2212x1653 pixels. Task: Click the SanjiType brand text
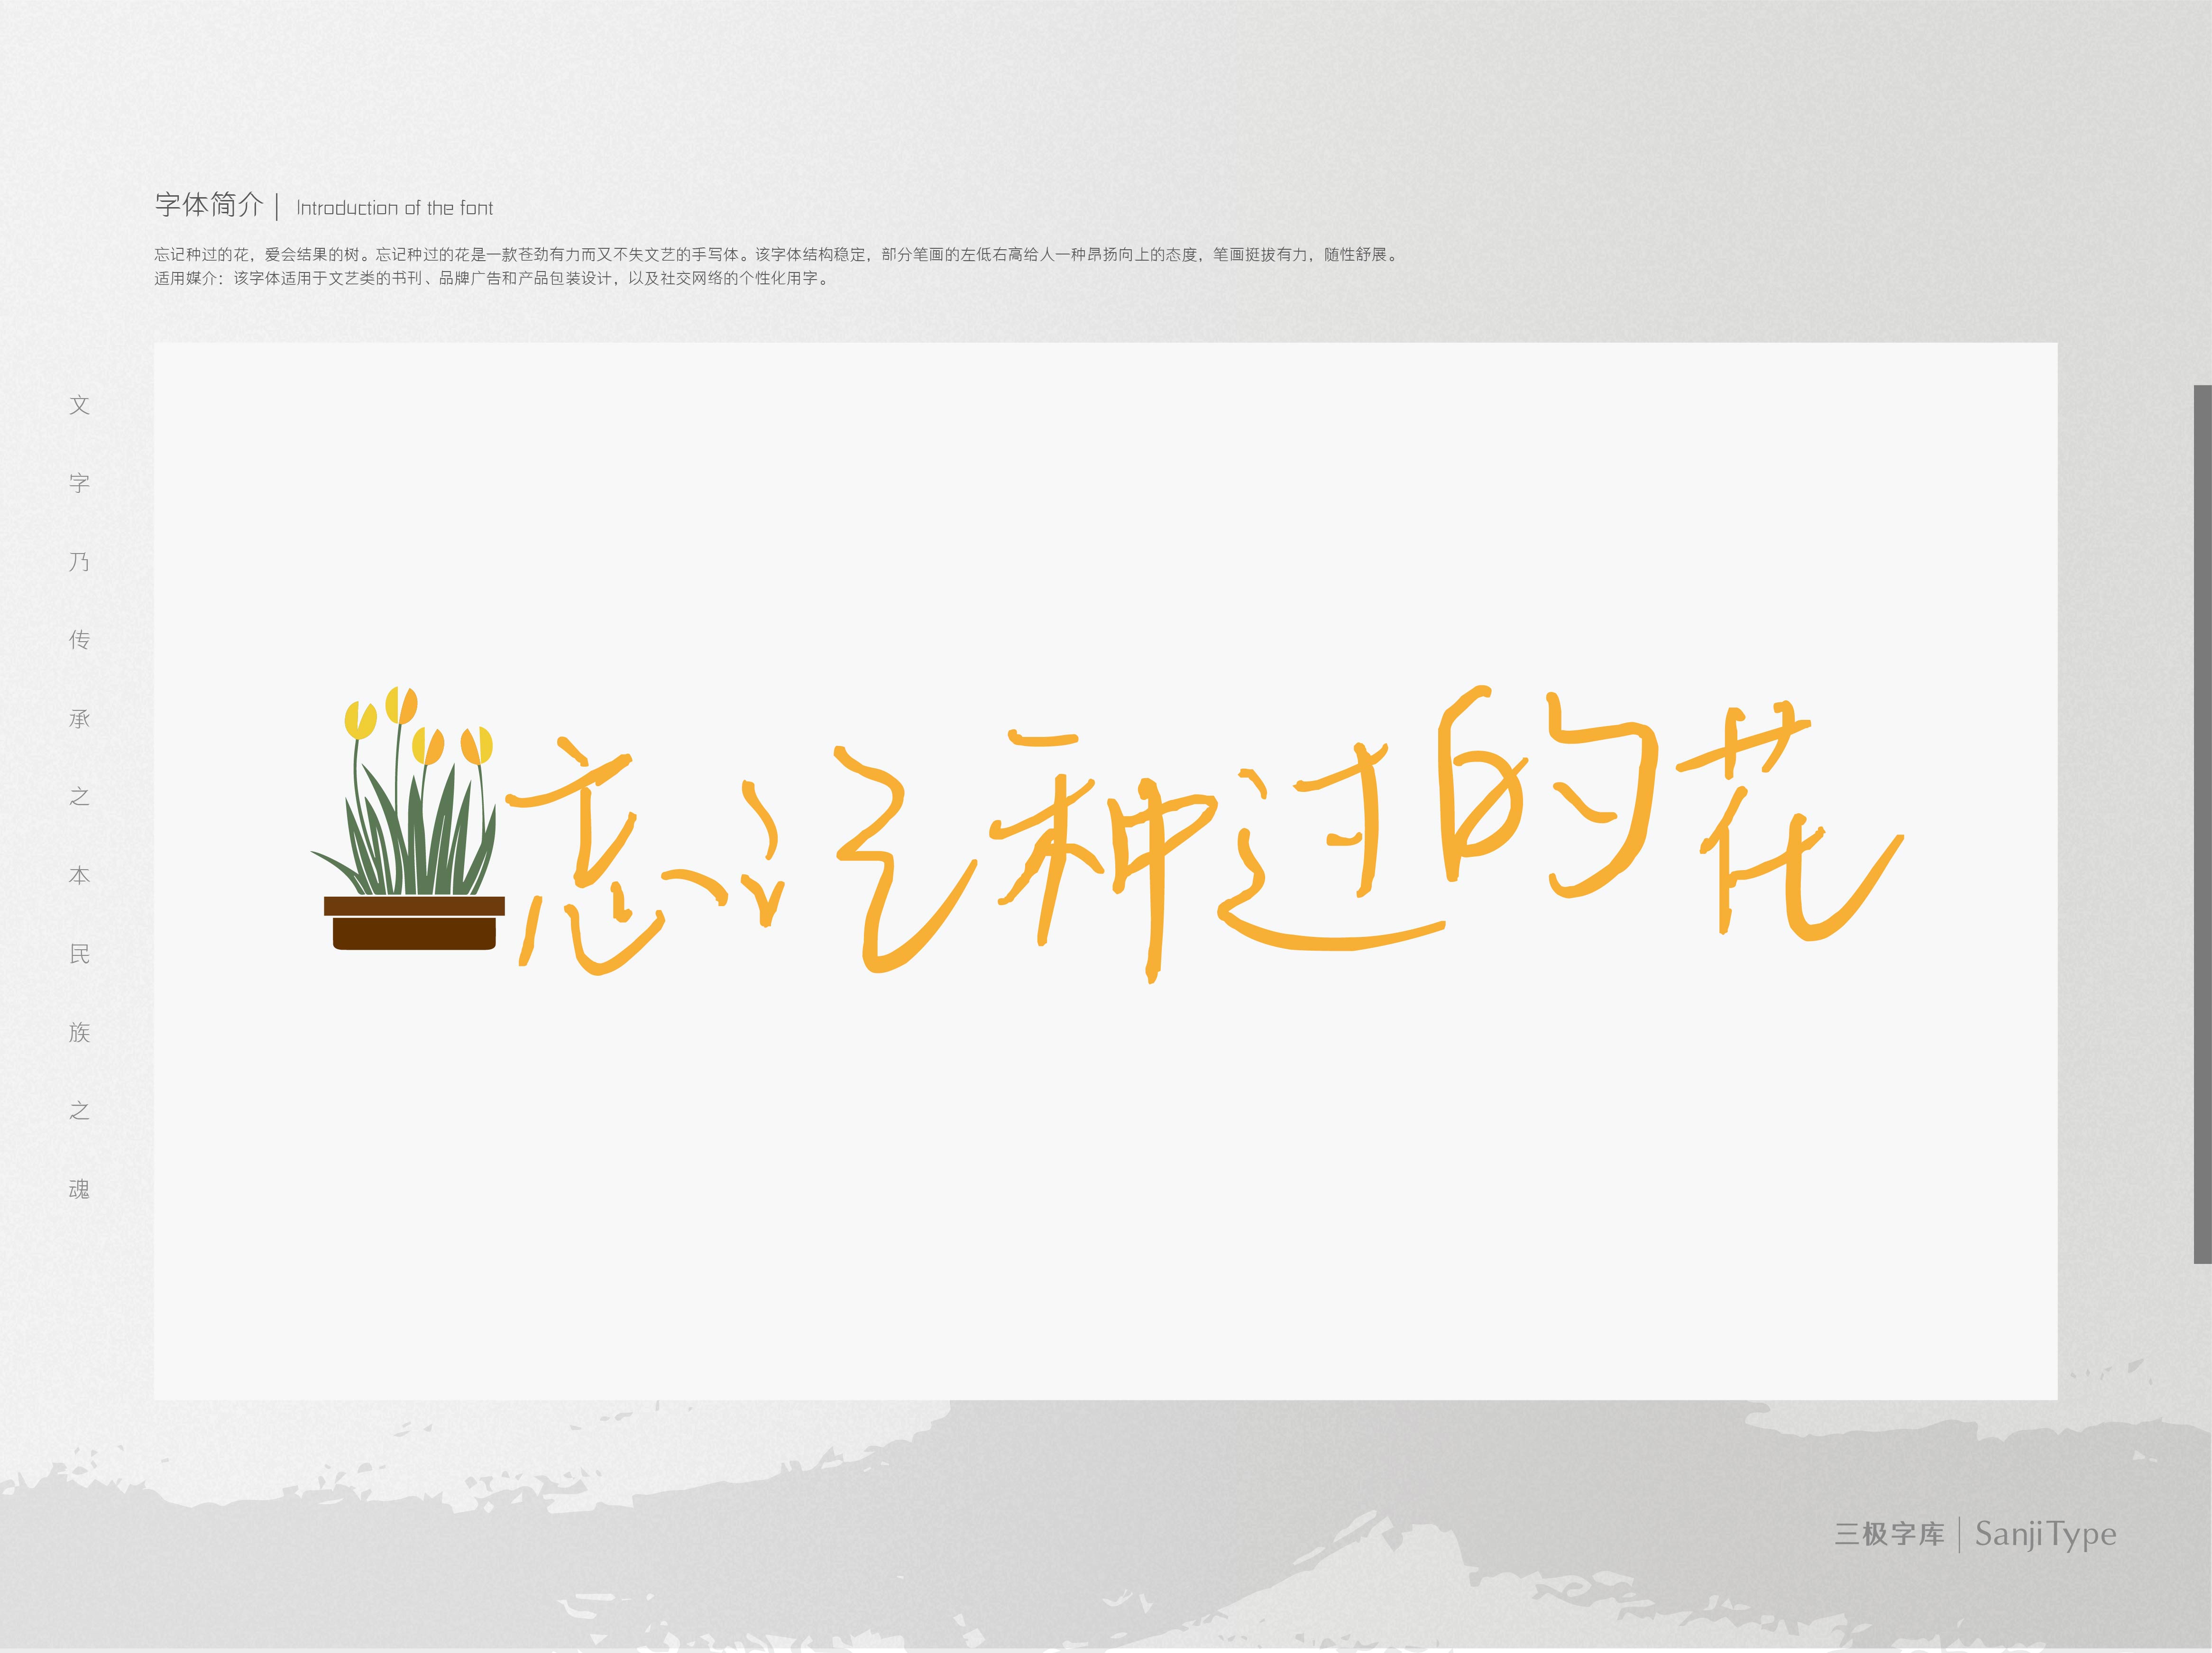pos(2045,1534)
